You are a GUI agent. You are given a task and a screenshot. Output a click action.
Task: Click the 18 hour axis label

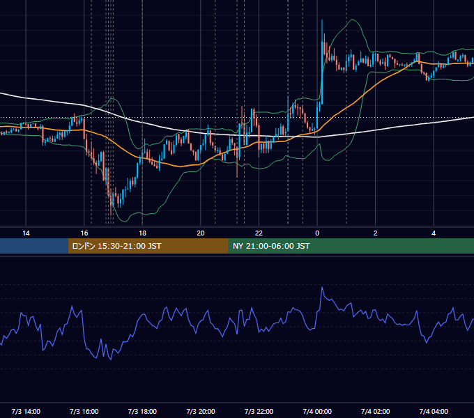142,233
